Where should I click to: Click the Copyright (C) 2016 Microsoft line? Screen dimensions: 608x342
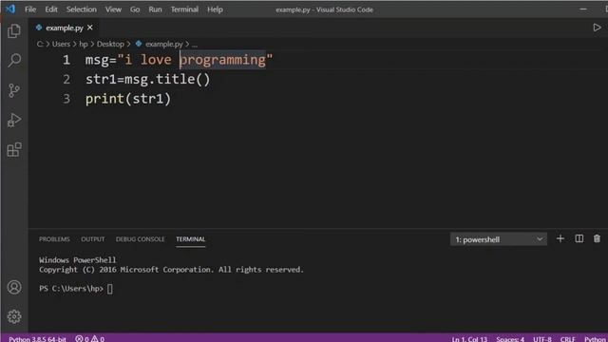pos(171,270)
